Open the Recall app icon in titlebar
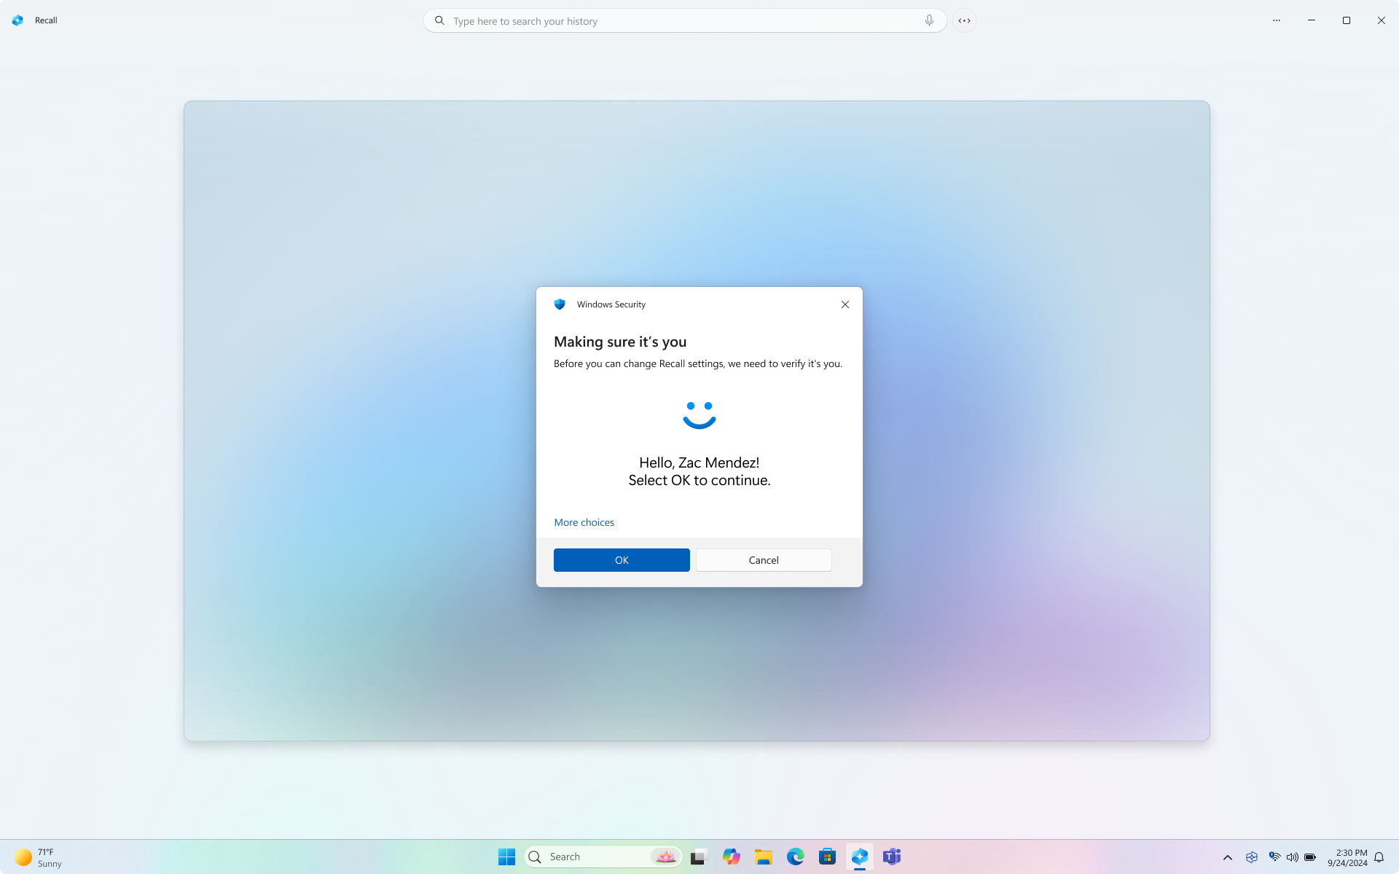The width and height of the screenshot is (1399, 874). point(18,20)
